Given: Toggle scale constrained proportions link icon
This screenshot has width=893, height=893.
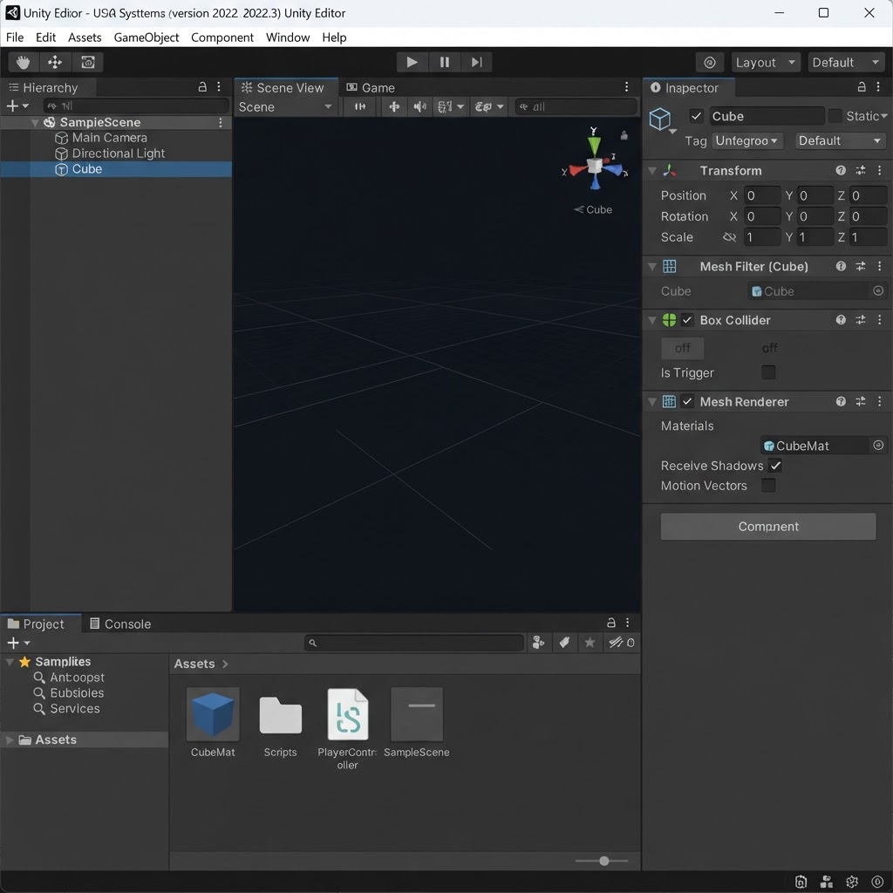Looking at the screenshot, I should coord(730,237).
